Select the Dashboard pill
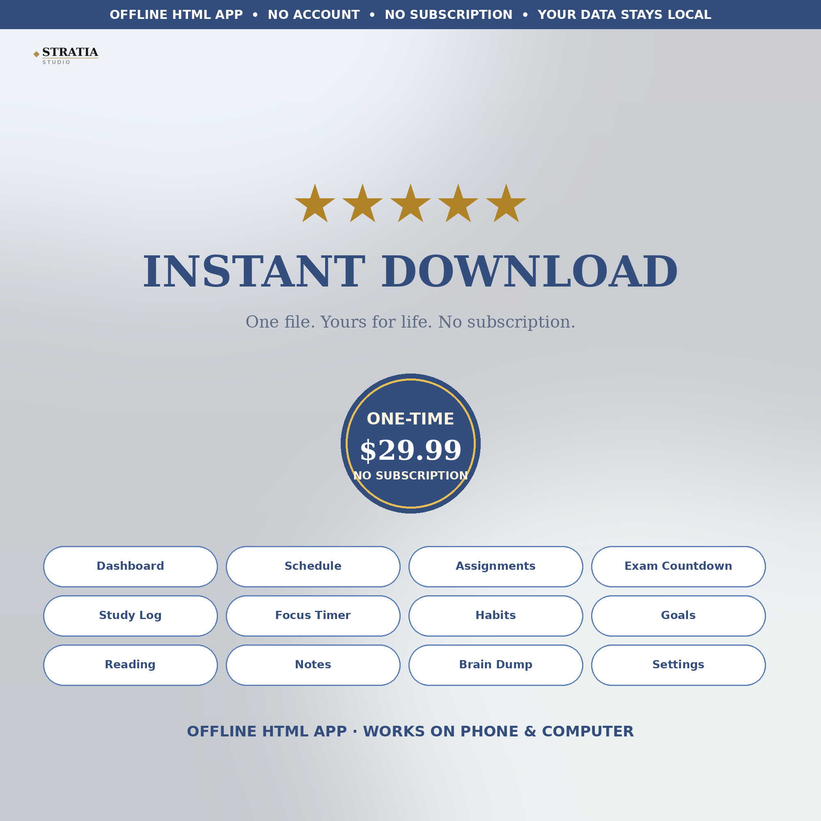This screenshot has width=821, height=821. pos(131,566)
